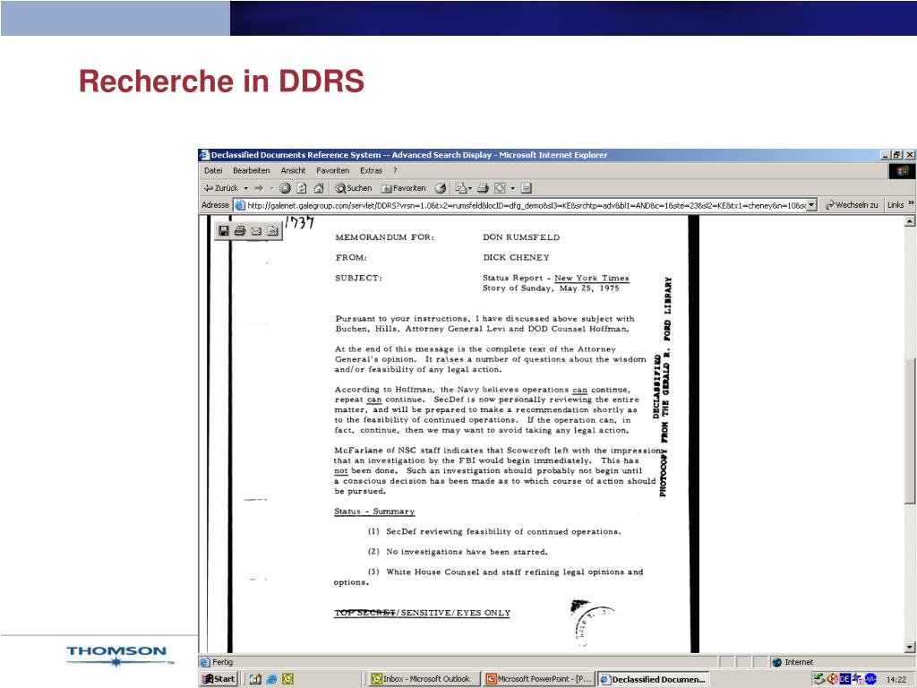Go to the Home page icon

coord(319,188)
